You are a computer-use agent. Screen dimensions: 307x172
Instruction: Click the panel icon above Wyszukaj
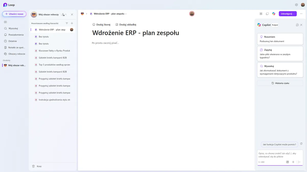pyautogui.click(x=5, y=22)
